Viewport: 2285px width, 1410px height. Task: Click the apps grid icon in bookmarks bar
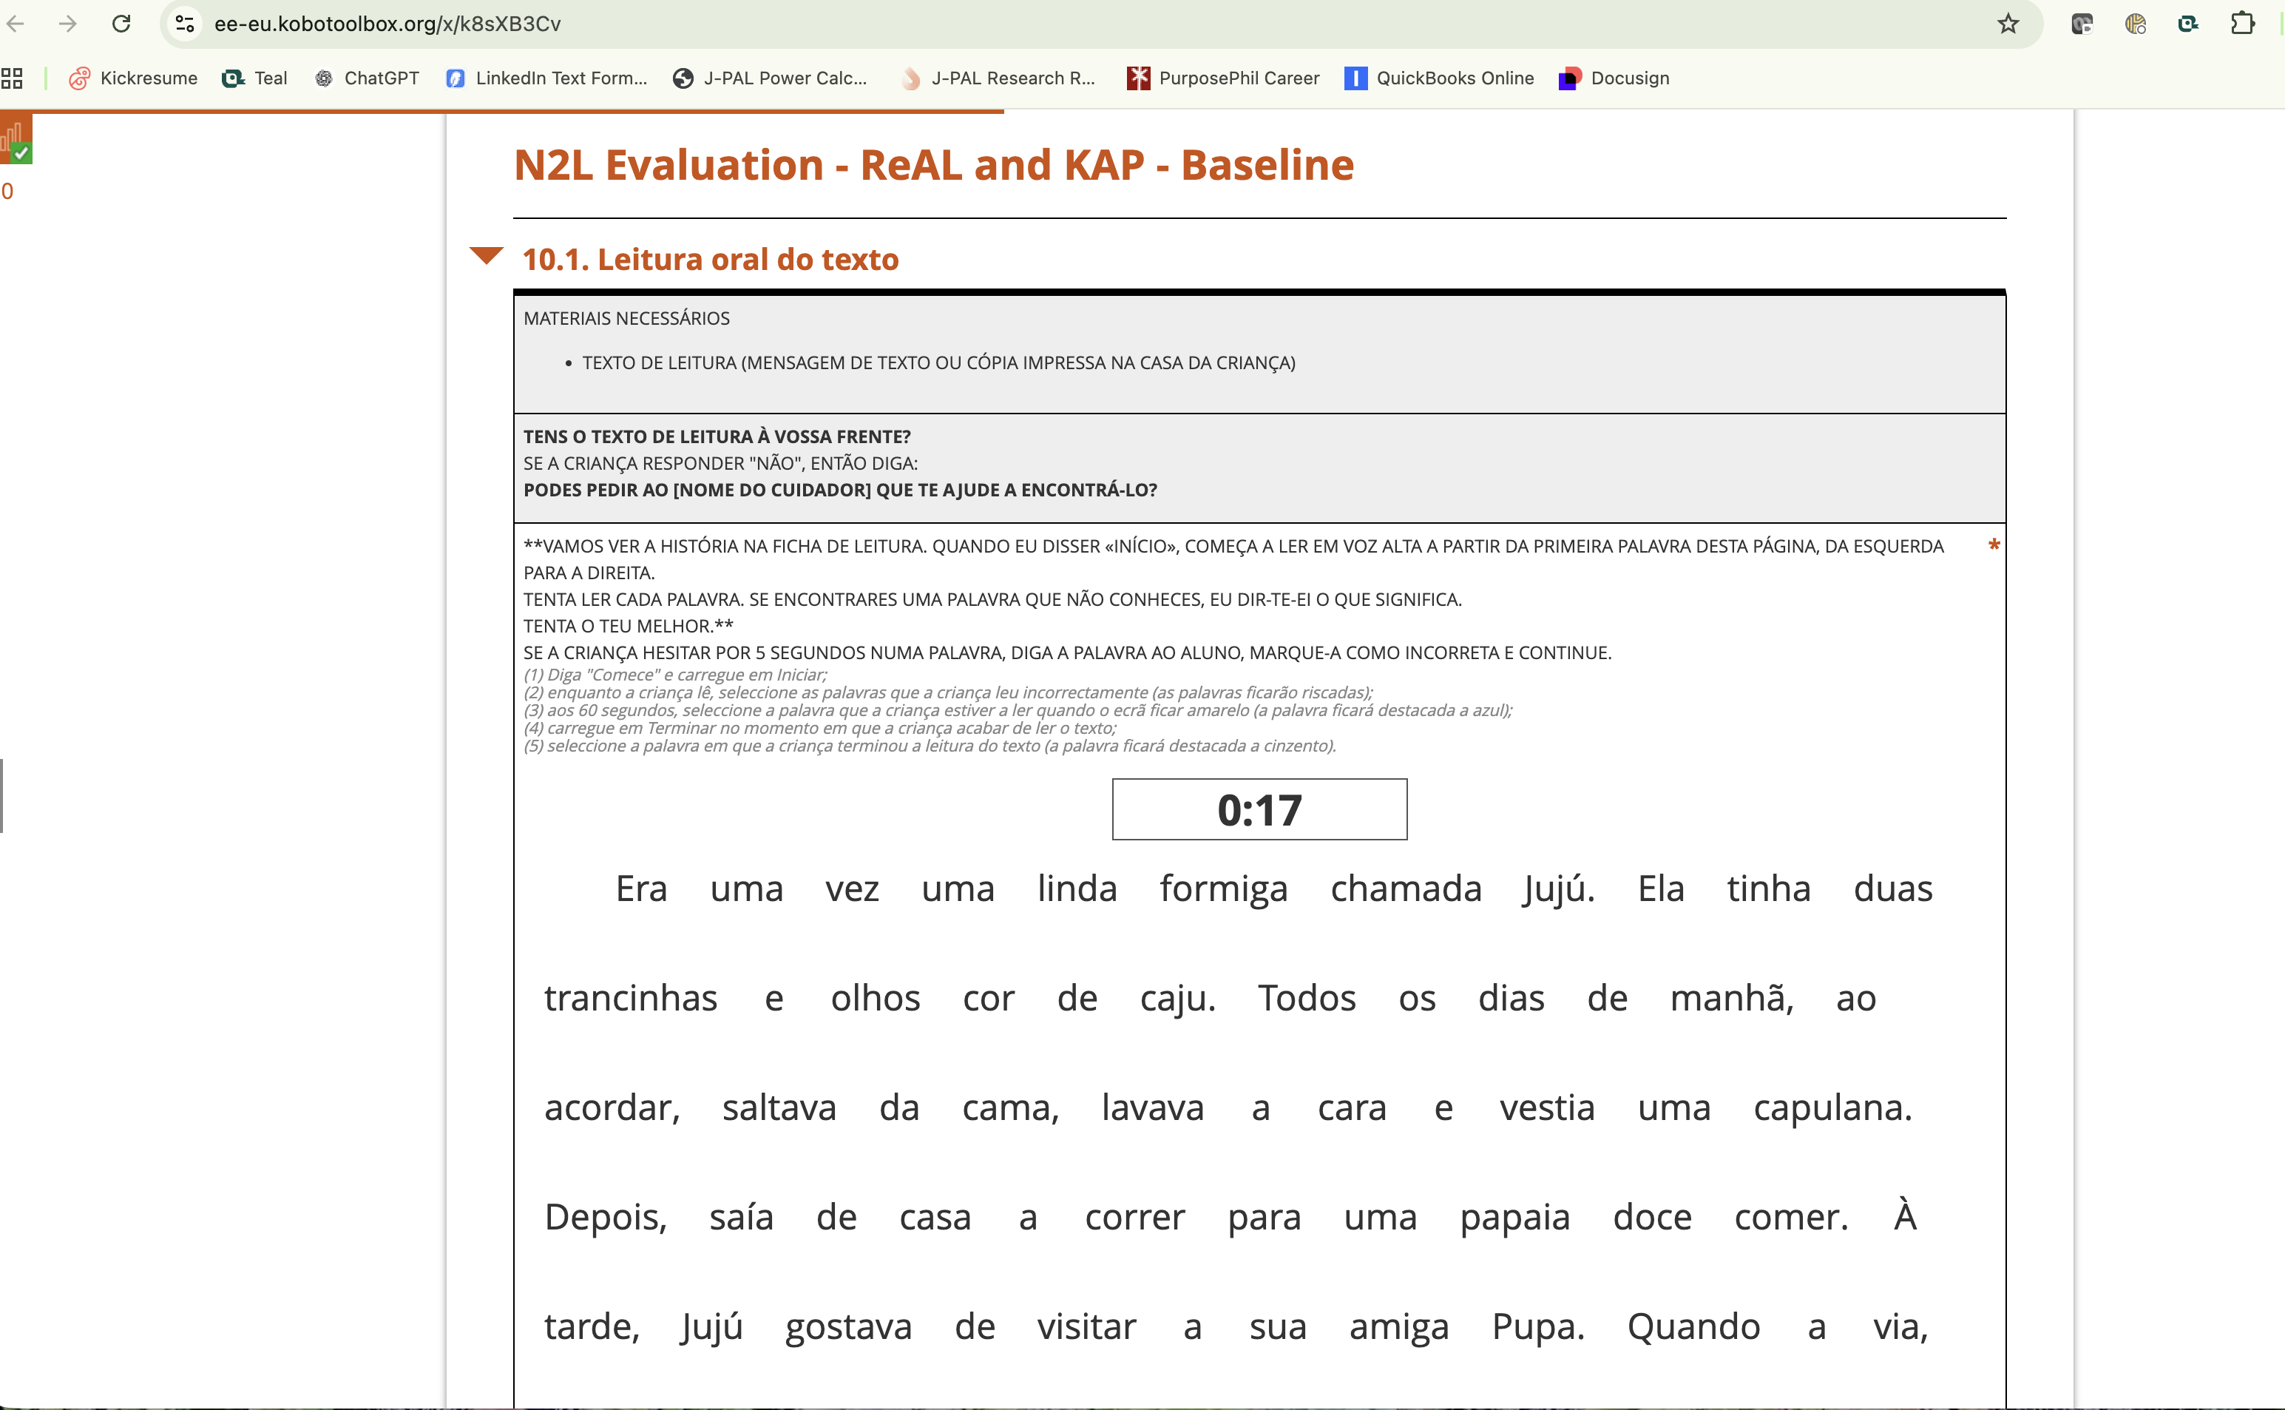12,78
